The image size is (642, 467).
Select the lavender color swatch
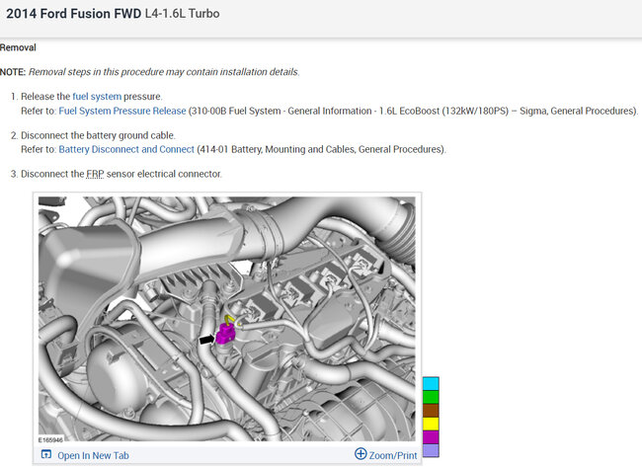431,450
